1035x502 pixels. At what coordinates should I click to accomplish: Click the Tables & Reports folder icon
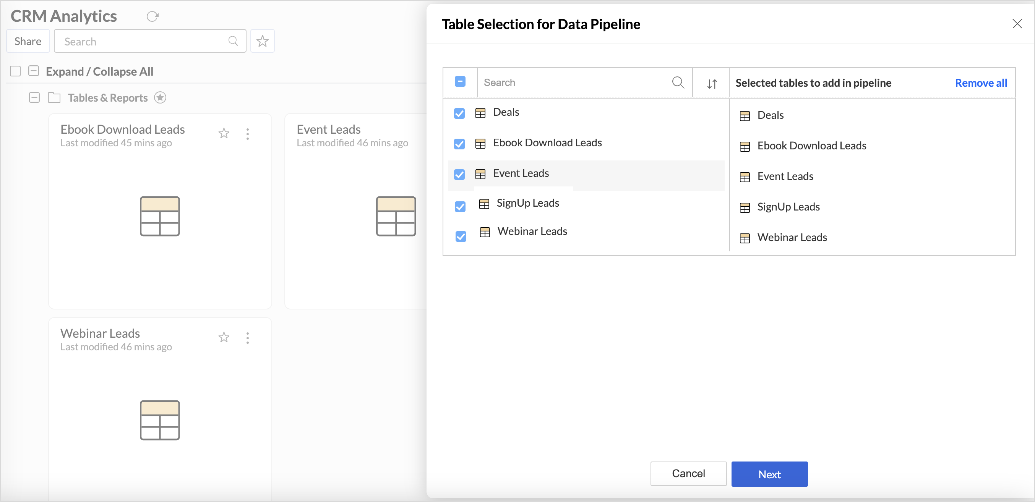(54, 97)
